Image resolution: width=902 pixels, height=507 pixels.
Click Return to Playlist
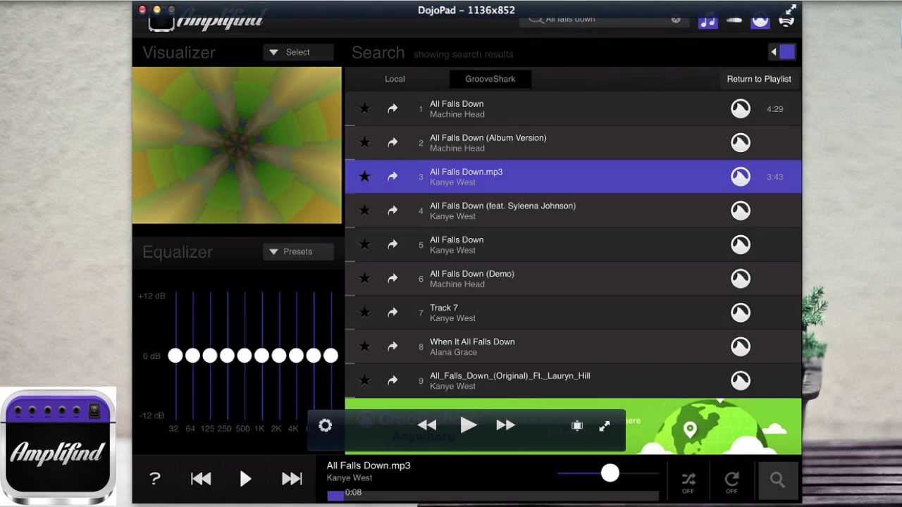[759, 79]
